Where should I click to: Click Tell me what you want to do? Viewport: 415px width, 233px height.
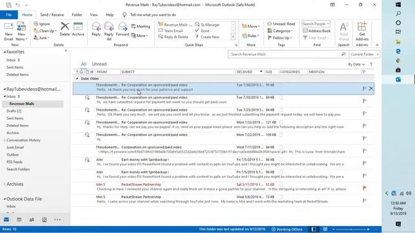(x=153, y=15)
